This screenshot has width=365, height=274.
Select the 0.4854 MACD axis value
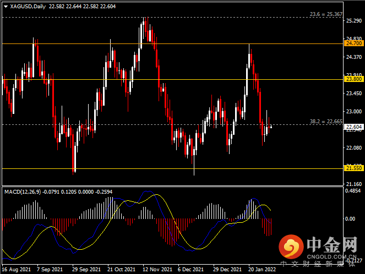pos(353,191)
